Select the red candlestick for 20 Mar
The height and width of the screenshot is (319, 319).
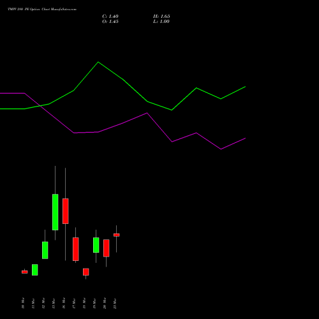point(107,248)
